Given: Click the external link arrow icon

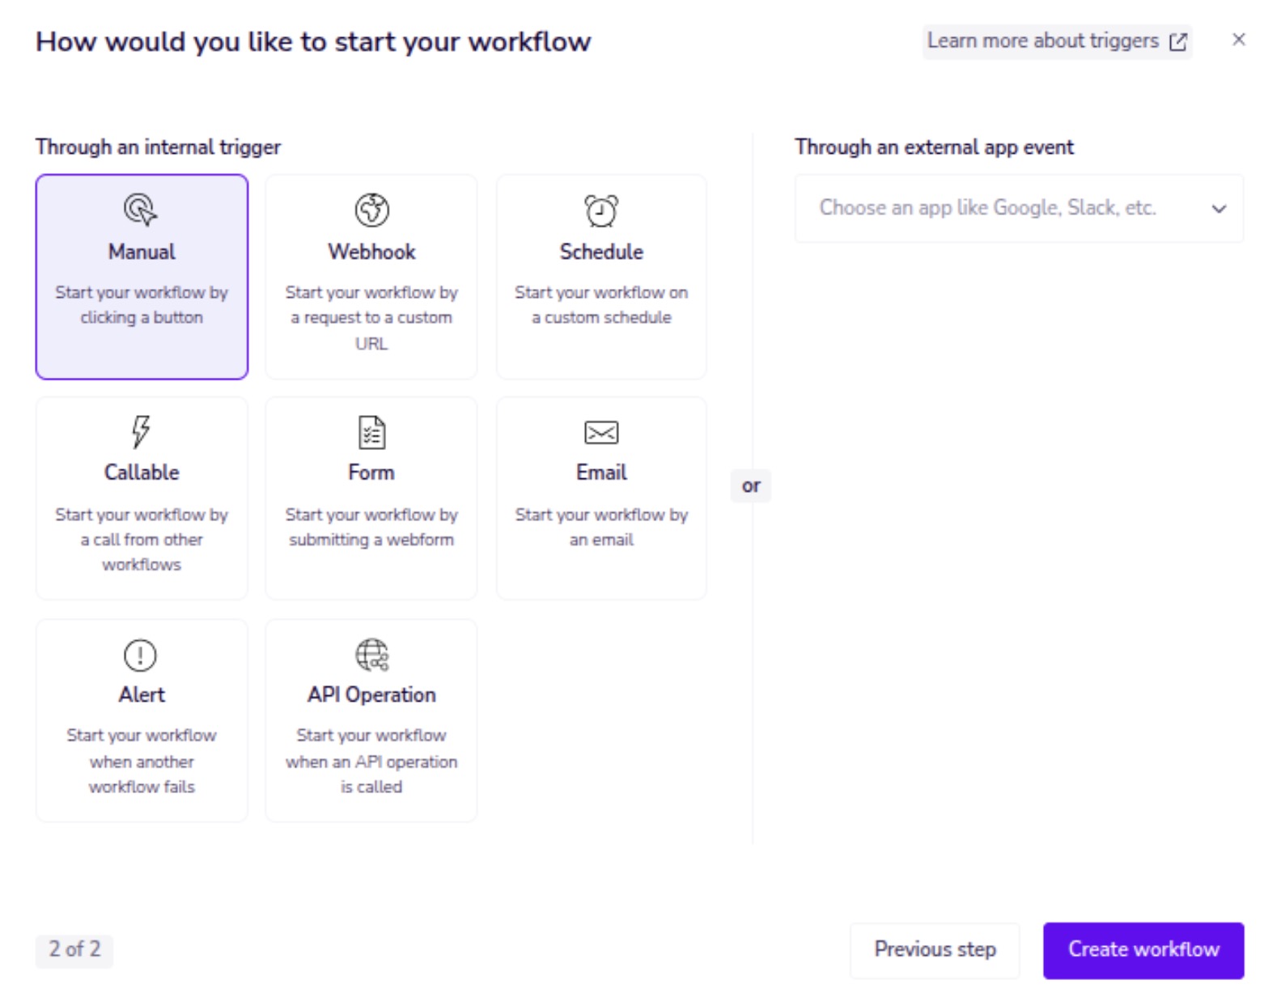Looking at the screenshot, I should point(1178,42).
